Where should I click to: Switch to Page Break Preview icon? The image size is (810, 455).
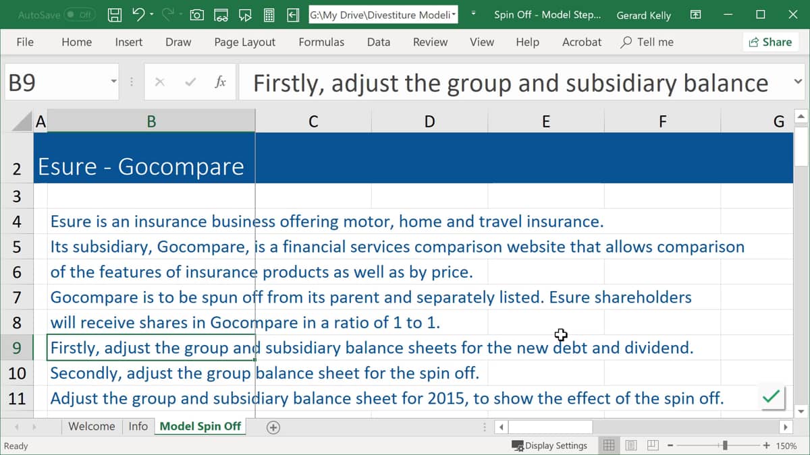point(653,446)
